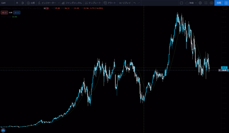Open the テンプレート indicator templates dropdown
This screenshot has width=229, height=133.
coord(93,3)
